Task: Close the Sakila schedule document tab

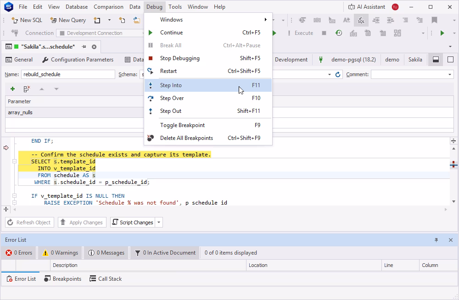Action: pos(94,47)
